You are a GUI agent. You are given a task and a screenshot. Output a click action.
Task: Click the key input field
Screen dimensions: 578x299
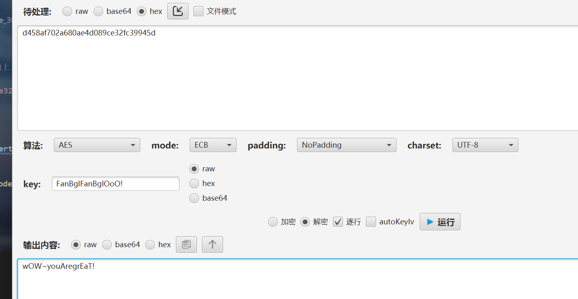click(115, 184)
